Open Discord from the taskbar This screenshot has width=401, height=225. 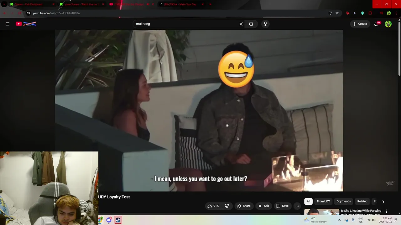click(x=109, y=220)
